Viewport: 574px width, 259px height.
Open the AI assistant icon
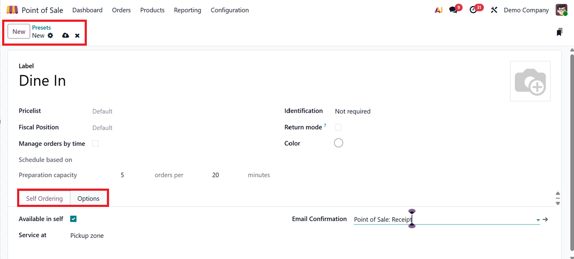pyautogui.click(x=438, y=10)
